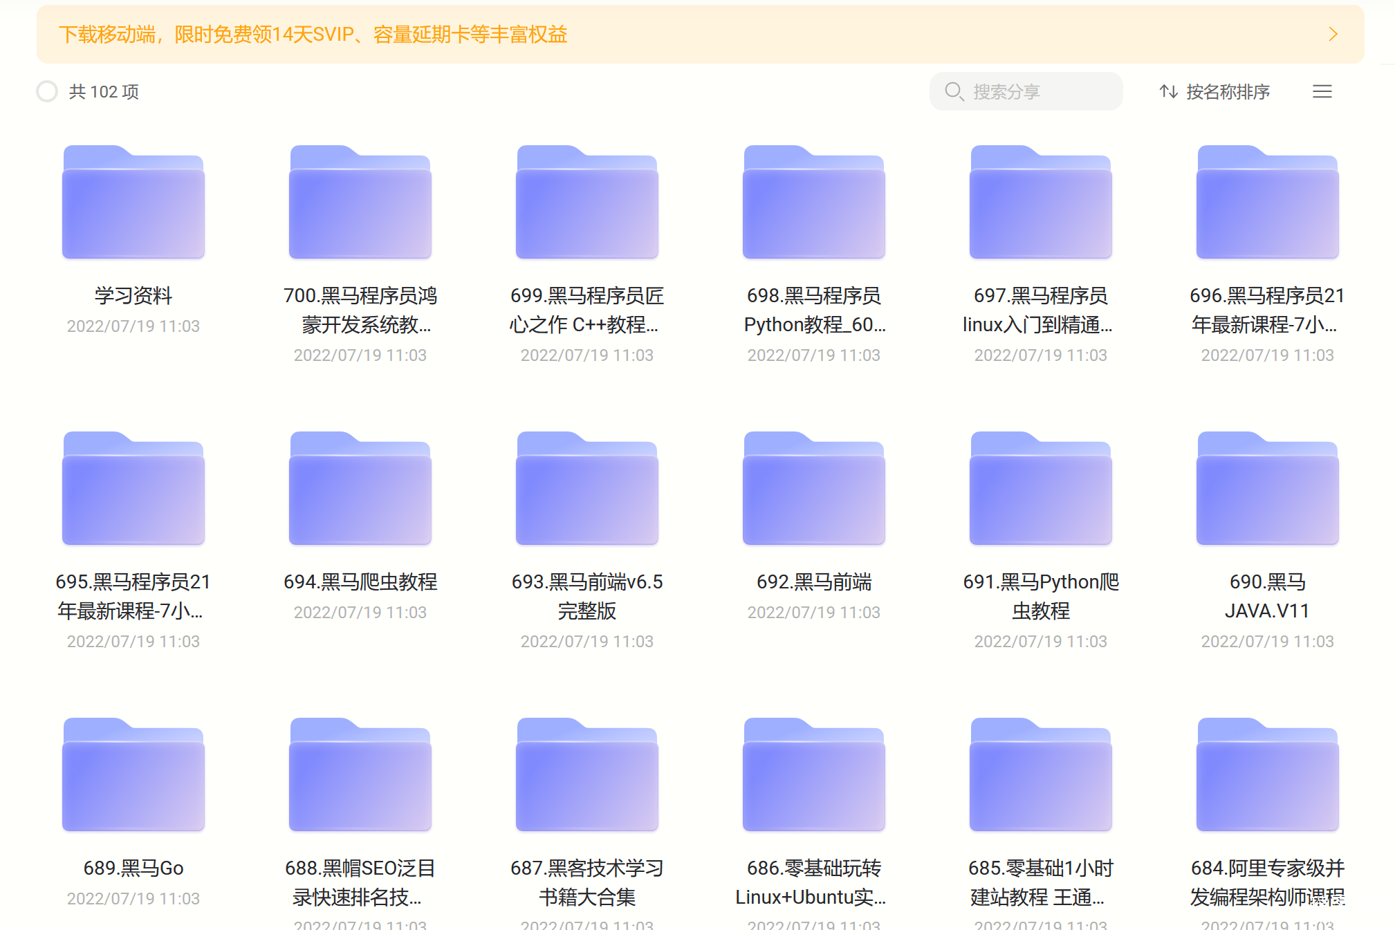Screen dimensions: 1395x930
Task: Open folder icon 693.黑马前端v6.5完整版
Action: tap(587, 488)
